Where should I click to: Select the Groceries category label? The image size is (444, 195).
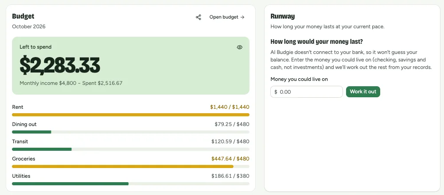coord(23,159)
